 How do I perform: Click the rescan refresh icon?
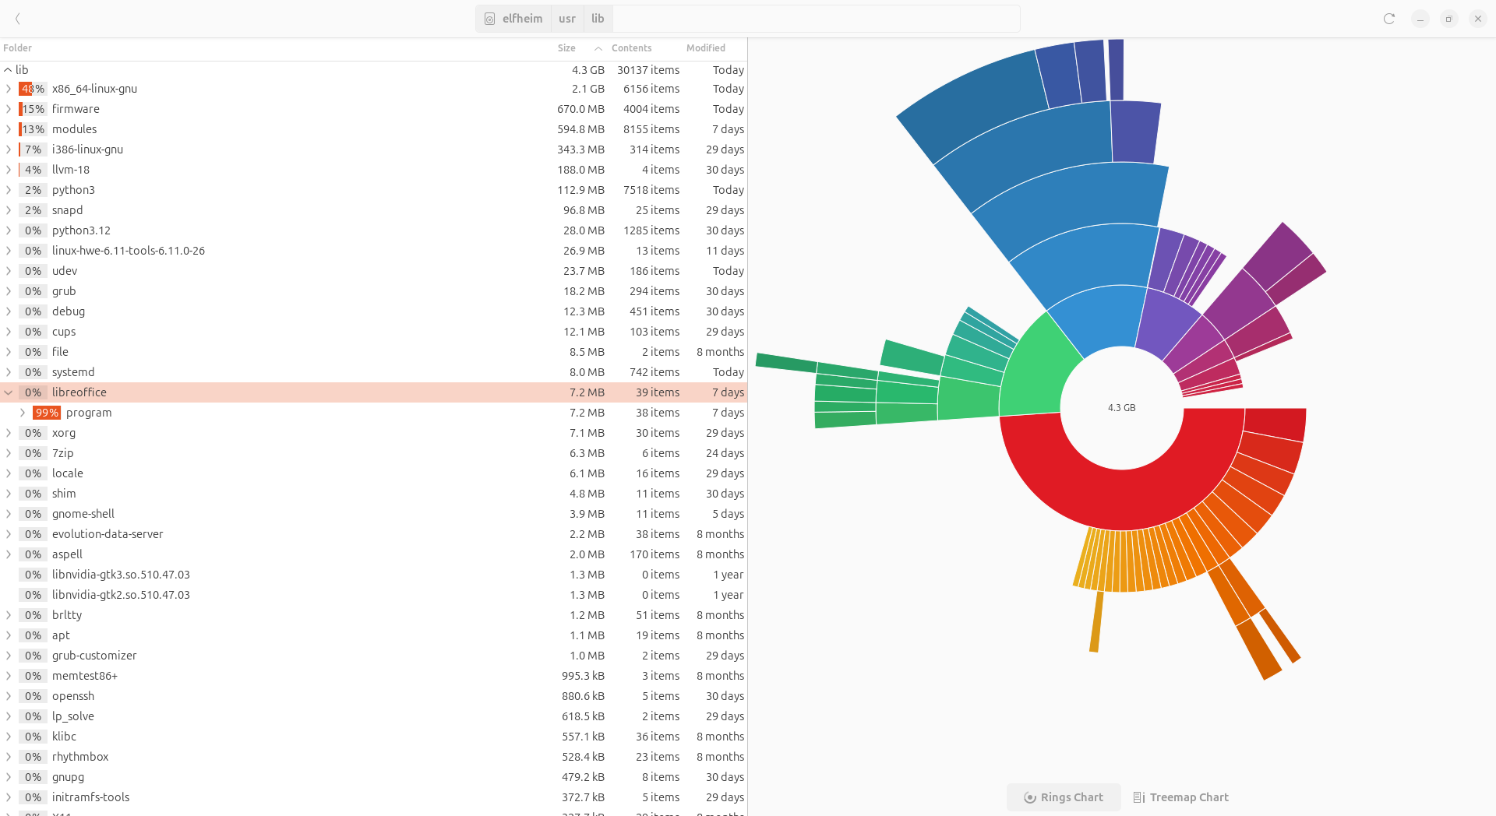[x=1388, y=19]
